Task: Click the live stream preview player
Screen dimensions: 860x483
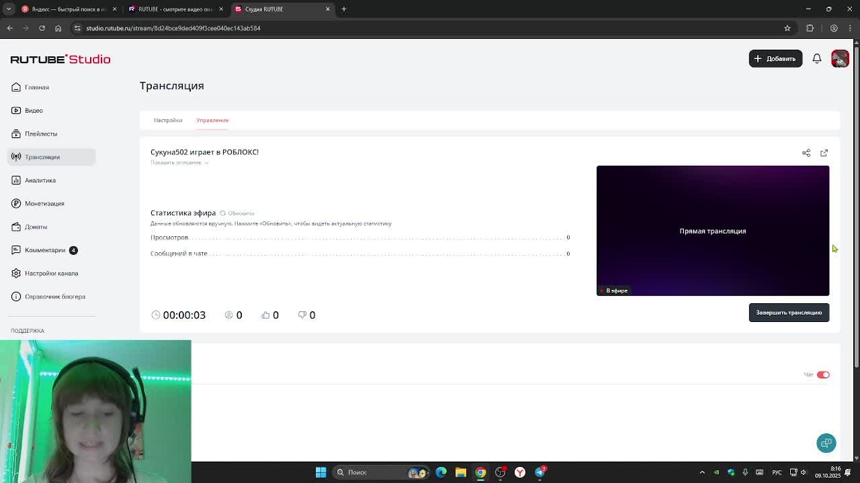Action: tap(713, 231)
